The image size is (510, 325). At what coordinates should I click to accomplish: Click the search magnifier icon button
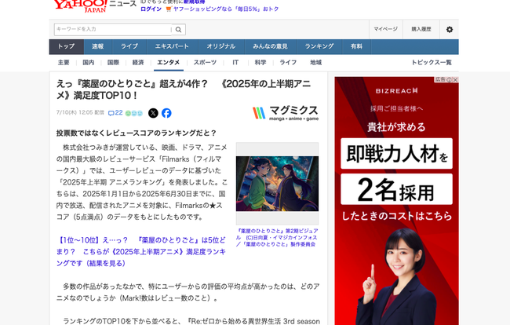coord(179,29)
